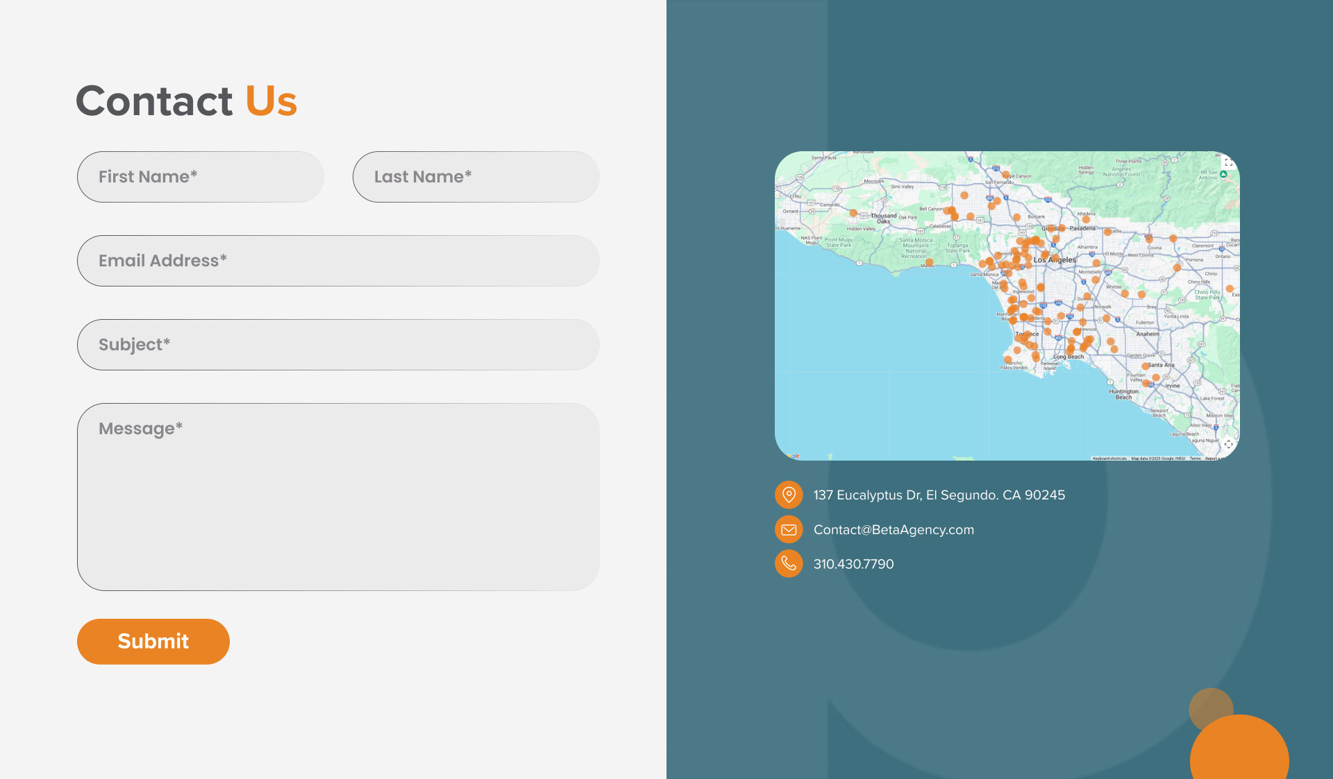Click the Map data ©2025 attribution
Image resolution: width=1333 pixels, height=779 pixels.
(1158, 459)
